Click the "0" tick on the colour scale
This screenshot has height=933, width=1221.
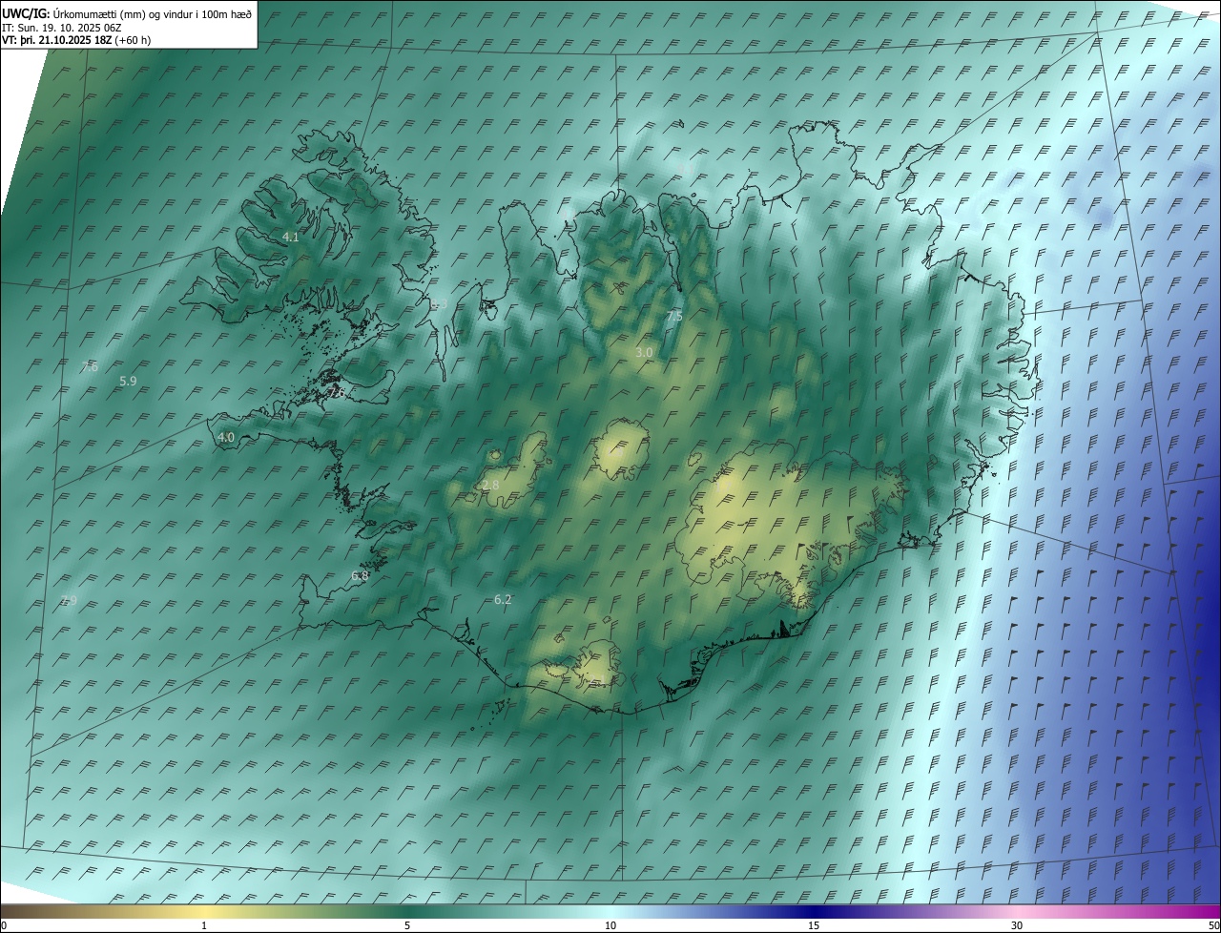click(x=4, y=925)
